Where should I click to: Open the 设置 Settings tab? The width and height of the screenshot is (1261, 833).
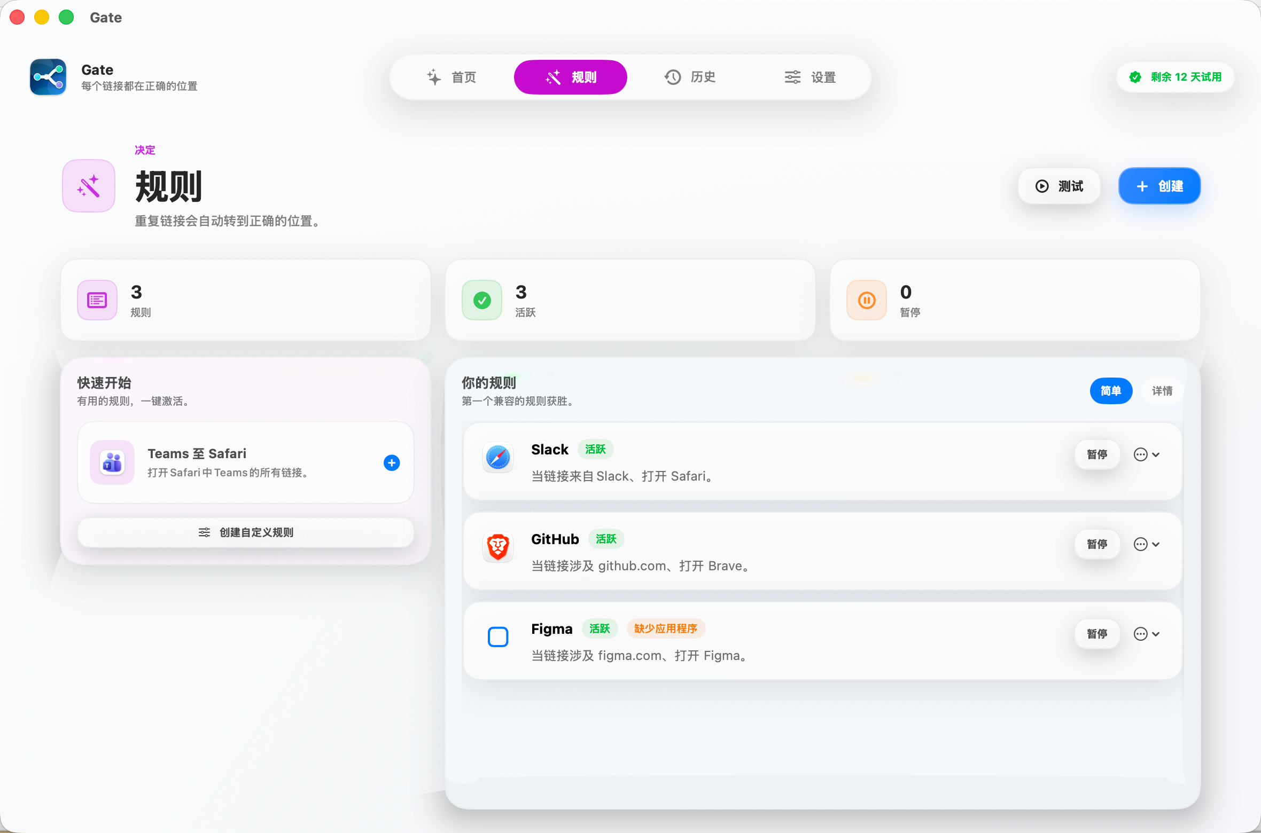pyautogui.click(x=810, y=77)
